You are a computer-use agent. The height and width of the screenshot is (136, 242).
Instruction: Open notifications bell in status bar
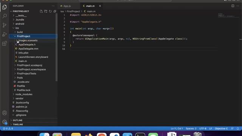[x=238, y=128]
